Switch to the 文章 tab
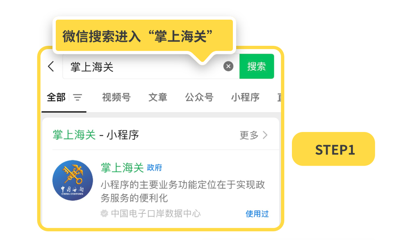Screen dimensions: 410x240 (158, 97)
